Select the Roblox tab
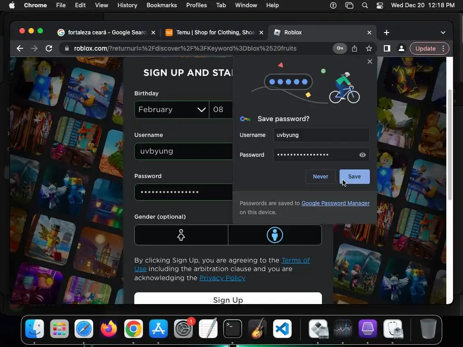This screenshot has height=347, width=463. coord(322,33)
